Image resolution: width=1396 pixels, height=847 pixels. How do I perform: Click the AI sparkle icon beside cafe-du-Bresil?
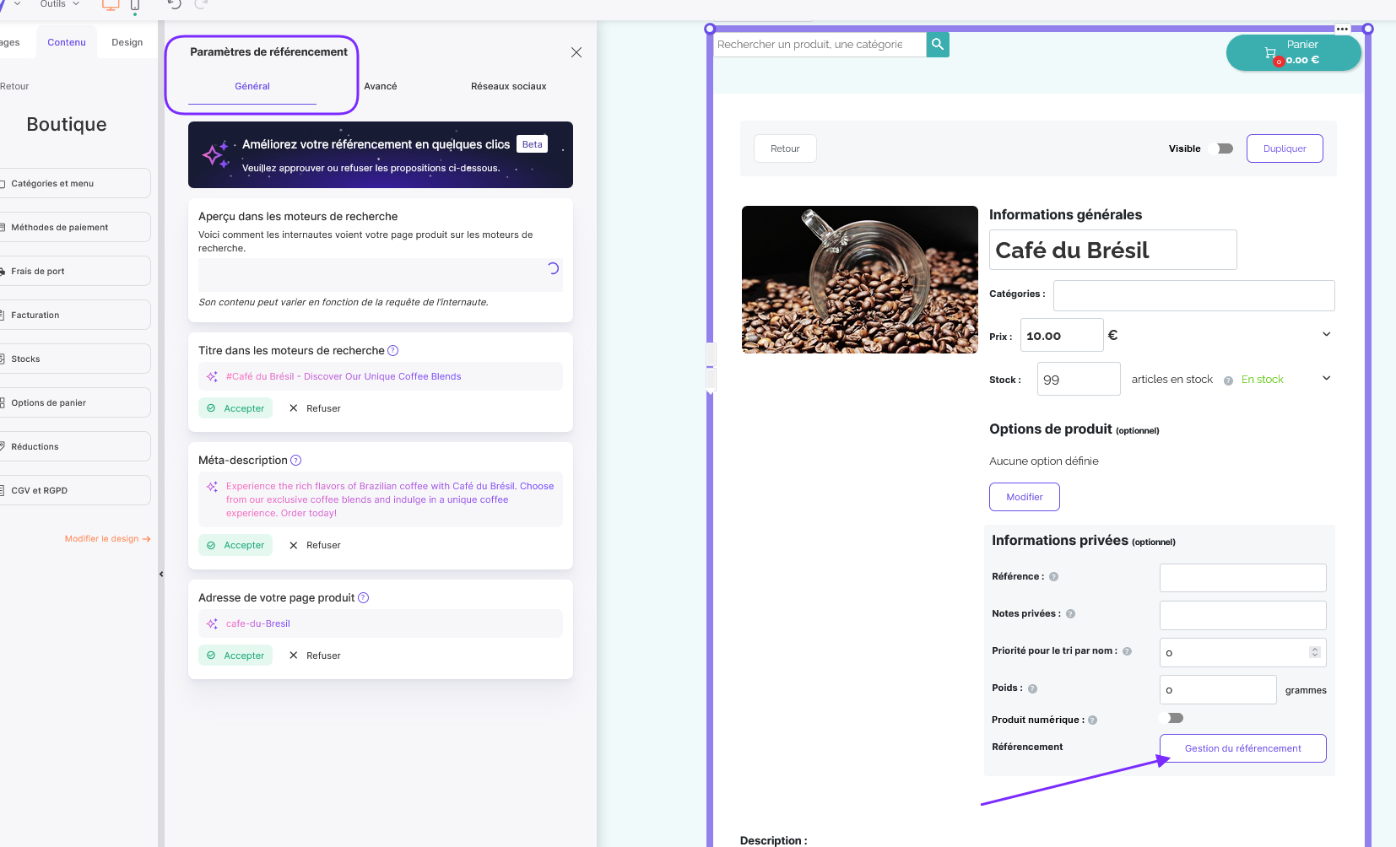click(212, 624)
